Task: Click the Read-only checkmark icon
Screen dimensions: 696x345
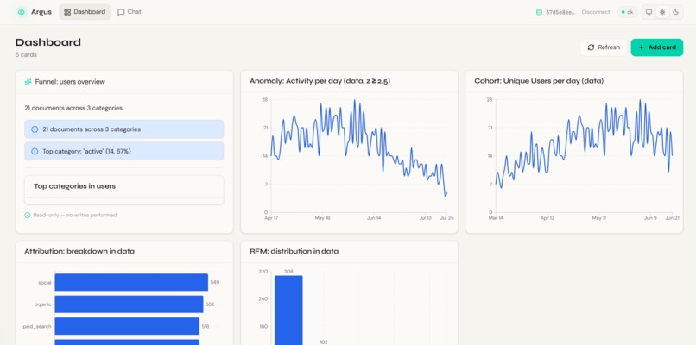Action: pyautogui.click(x=28, y=215)
